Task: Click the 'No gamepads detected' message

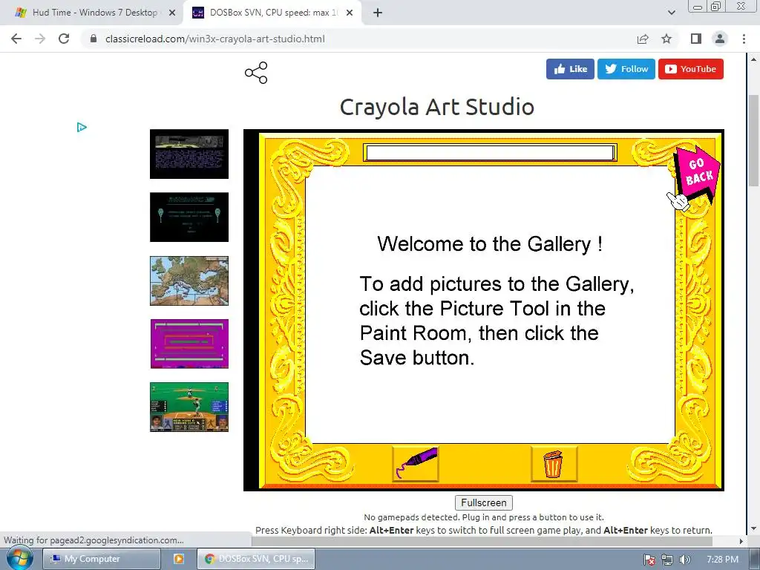Action: pyautogui.click(x=484, y=517)
